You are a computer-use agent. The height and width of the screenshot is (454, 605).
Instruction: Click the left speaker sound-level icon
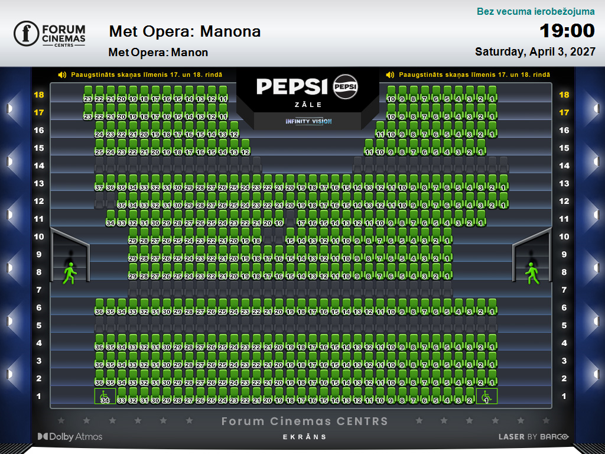click(62, 75)
